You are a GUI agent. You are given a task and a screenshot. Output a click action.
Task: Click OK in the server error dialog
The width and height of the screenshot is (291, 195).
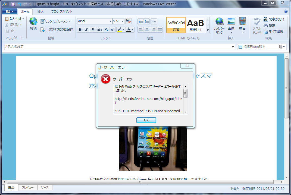(146, 120)
